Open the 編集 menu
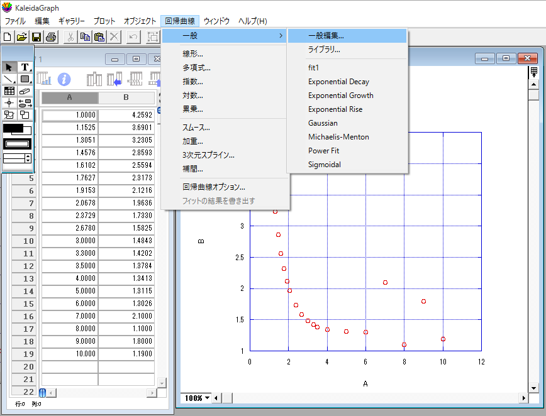The image size is (546, 416). 42,21
